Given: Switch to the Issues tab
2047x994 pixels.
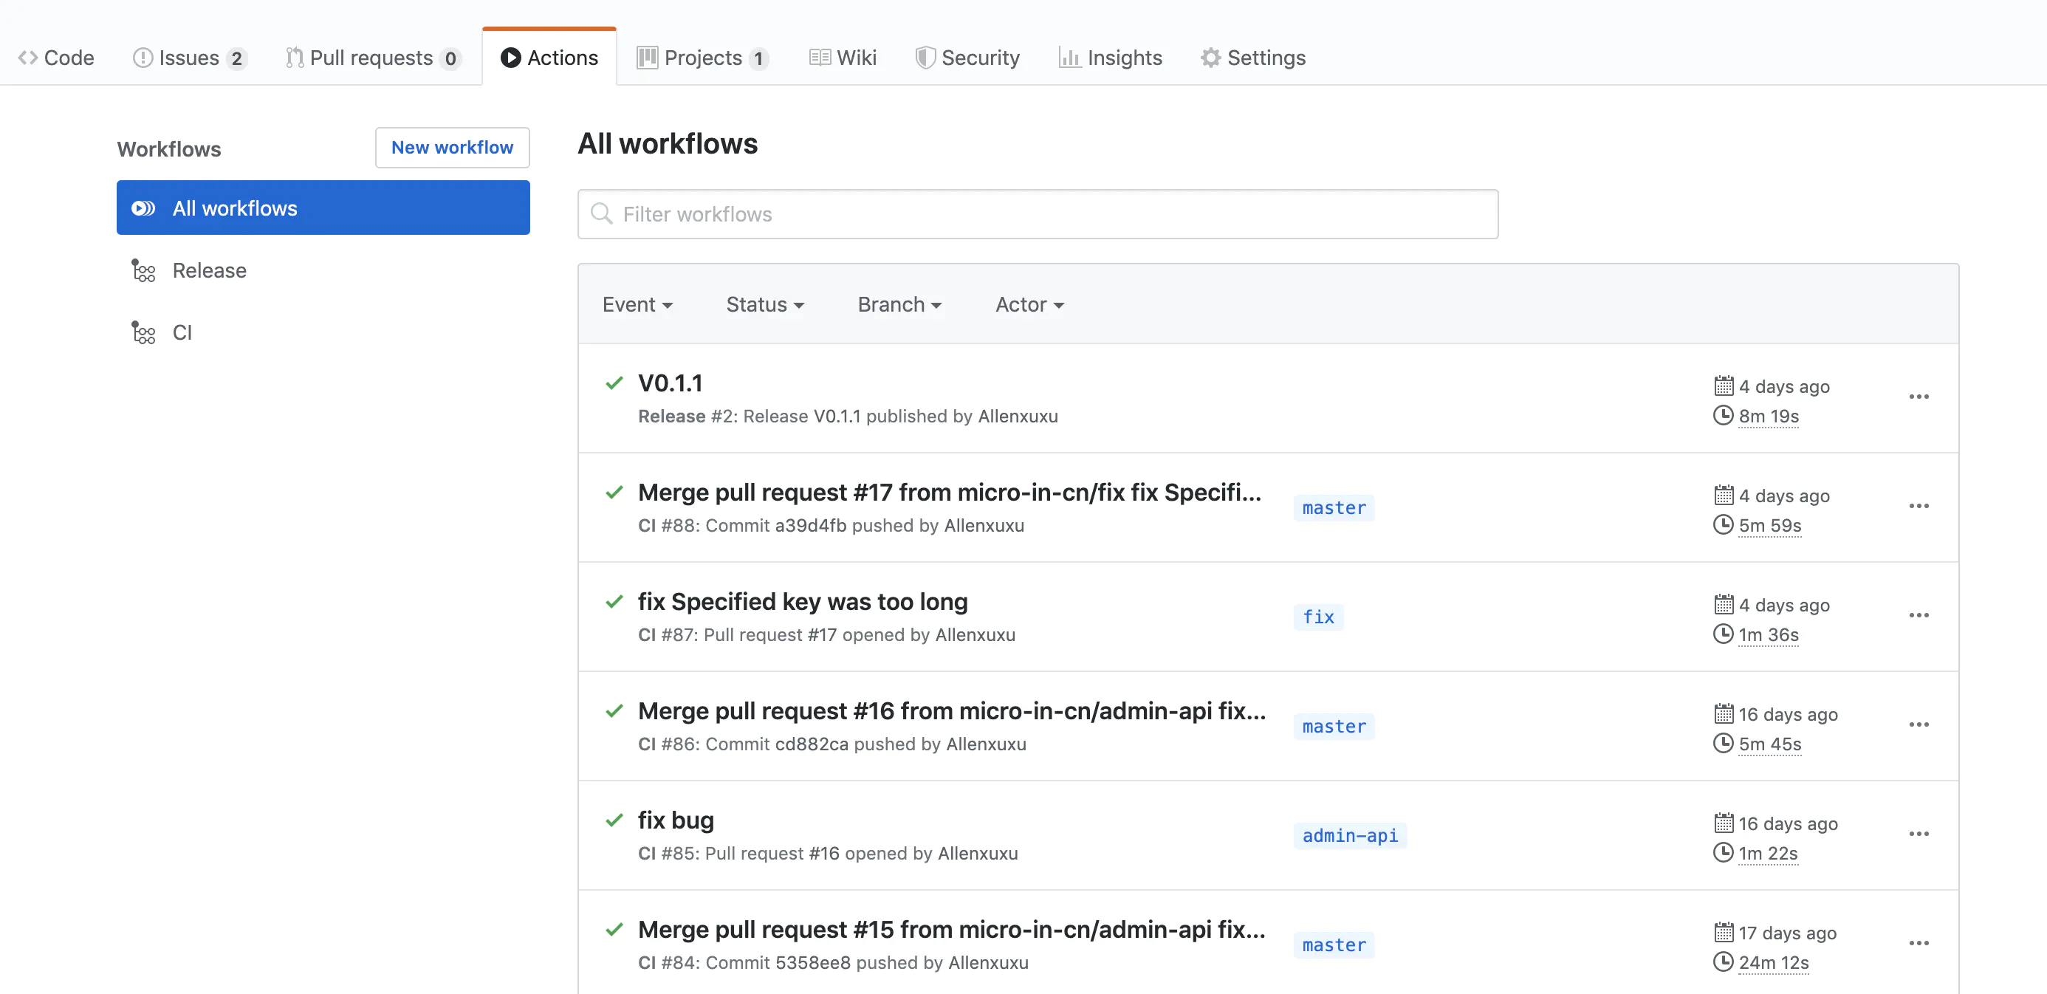Looking at the screenshot, I should tap(189, 57).
